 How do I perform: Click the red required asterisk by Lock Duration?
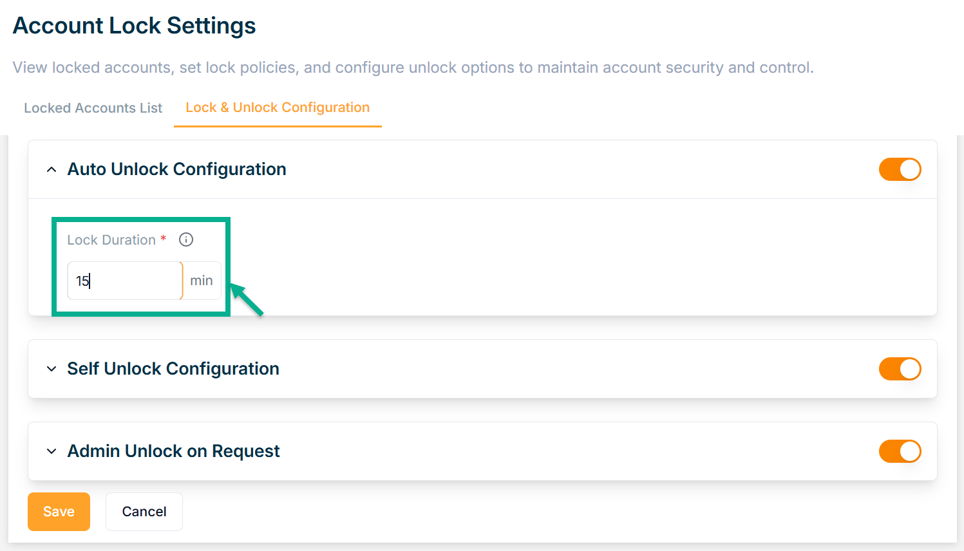164,238
